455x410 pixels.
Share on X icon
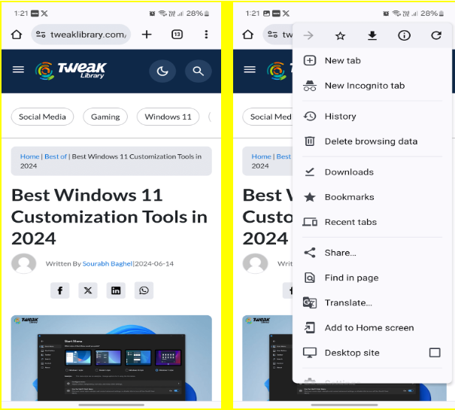pos(88,290)
